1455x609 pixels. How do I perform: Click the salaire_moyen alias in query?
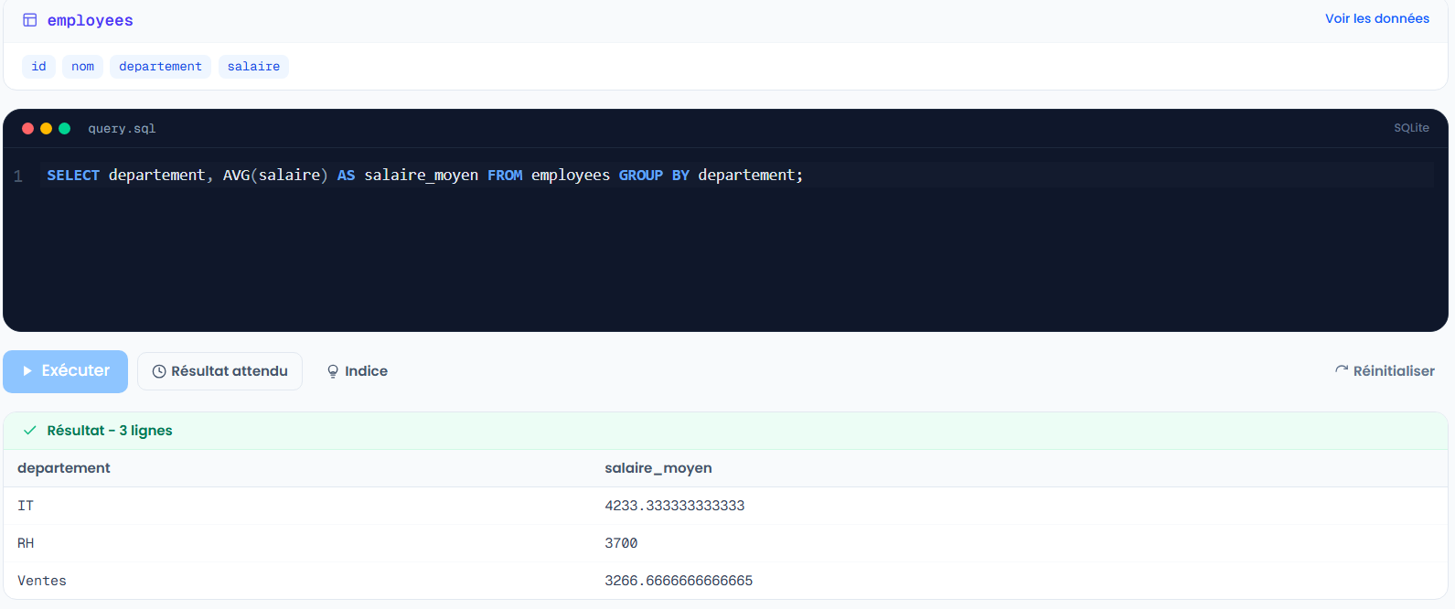pos(422,176)
